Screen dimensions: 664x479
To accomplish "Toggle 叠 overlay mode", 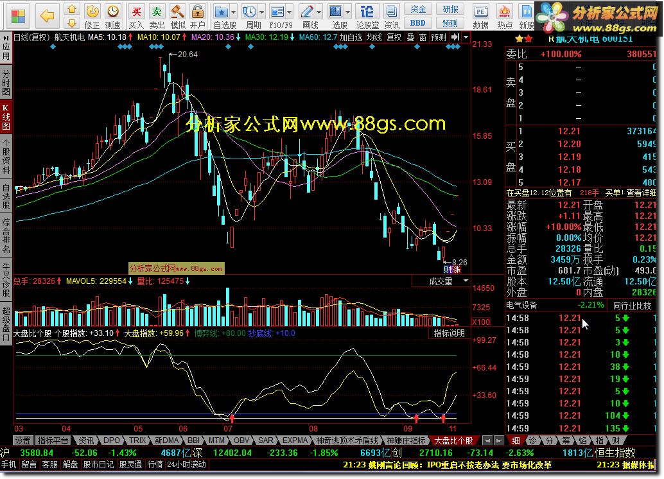I will 411,37.
